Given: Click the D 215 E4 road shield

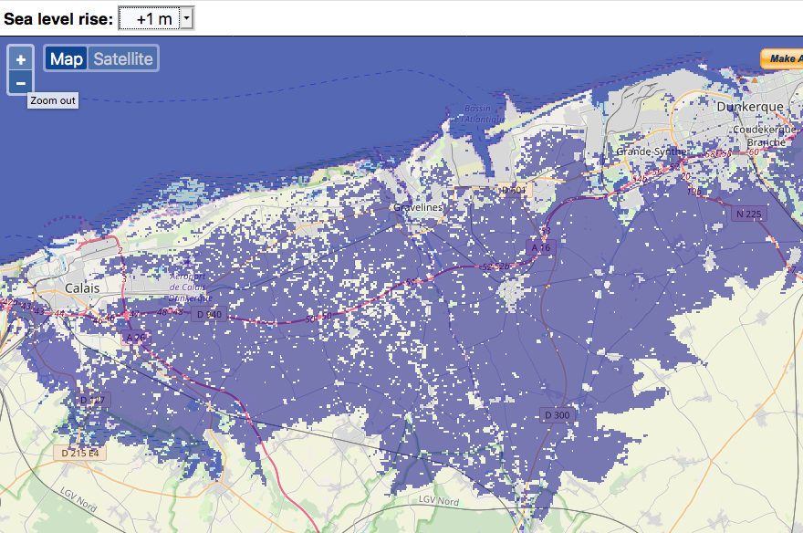Looking at the screenshot, I should 80,453.
